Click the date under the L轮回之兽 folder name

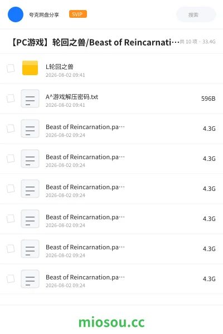coord(65,75)
